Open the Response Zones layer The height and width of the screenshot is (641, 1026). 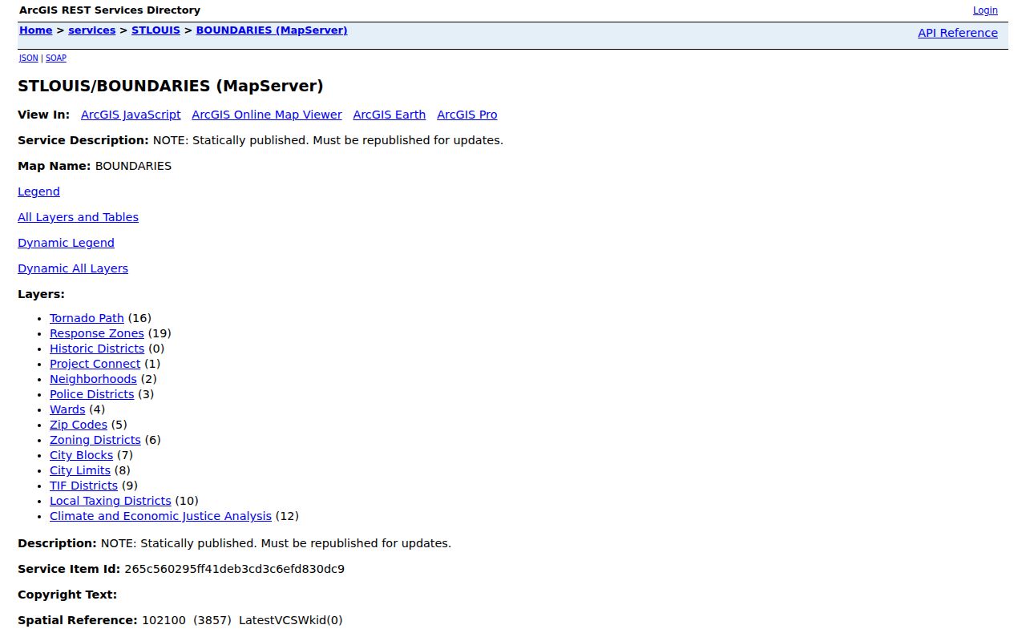pos(97,333)
